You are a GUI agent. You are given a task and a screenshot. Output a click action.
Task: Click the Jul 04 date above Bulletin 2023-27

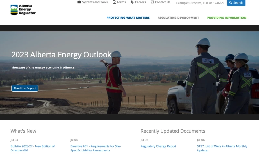click(14, 140)
